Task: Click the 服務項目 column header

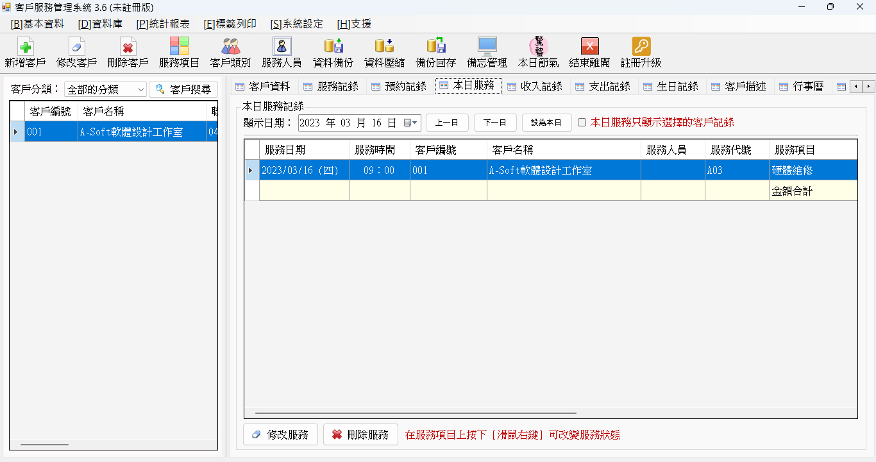Action: pos(813,150)
